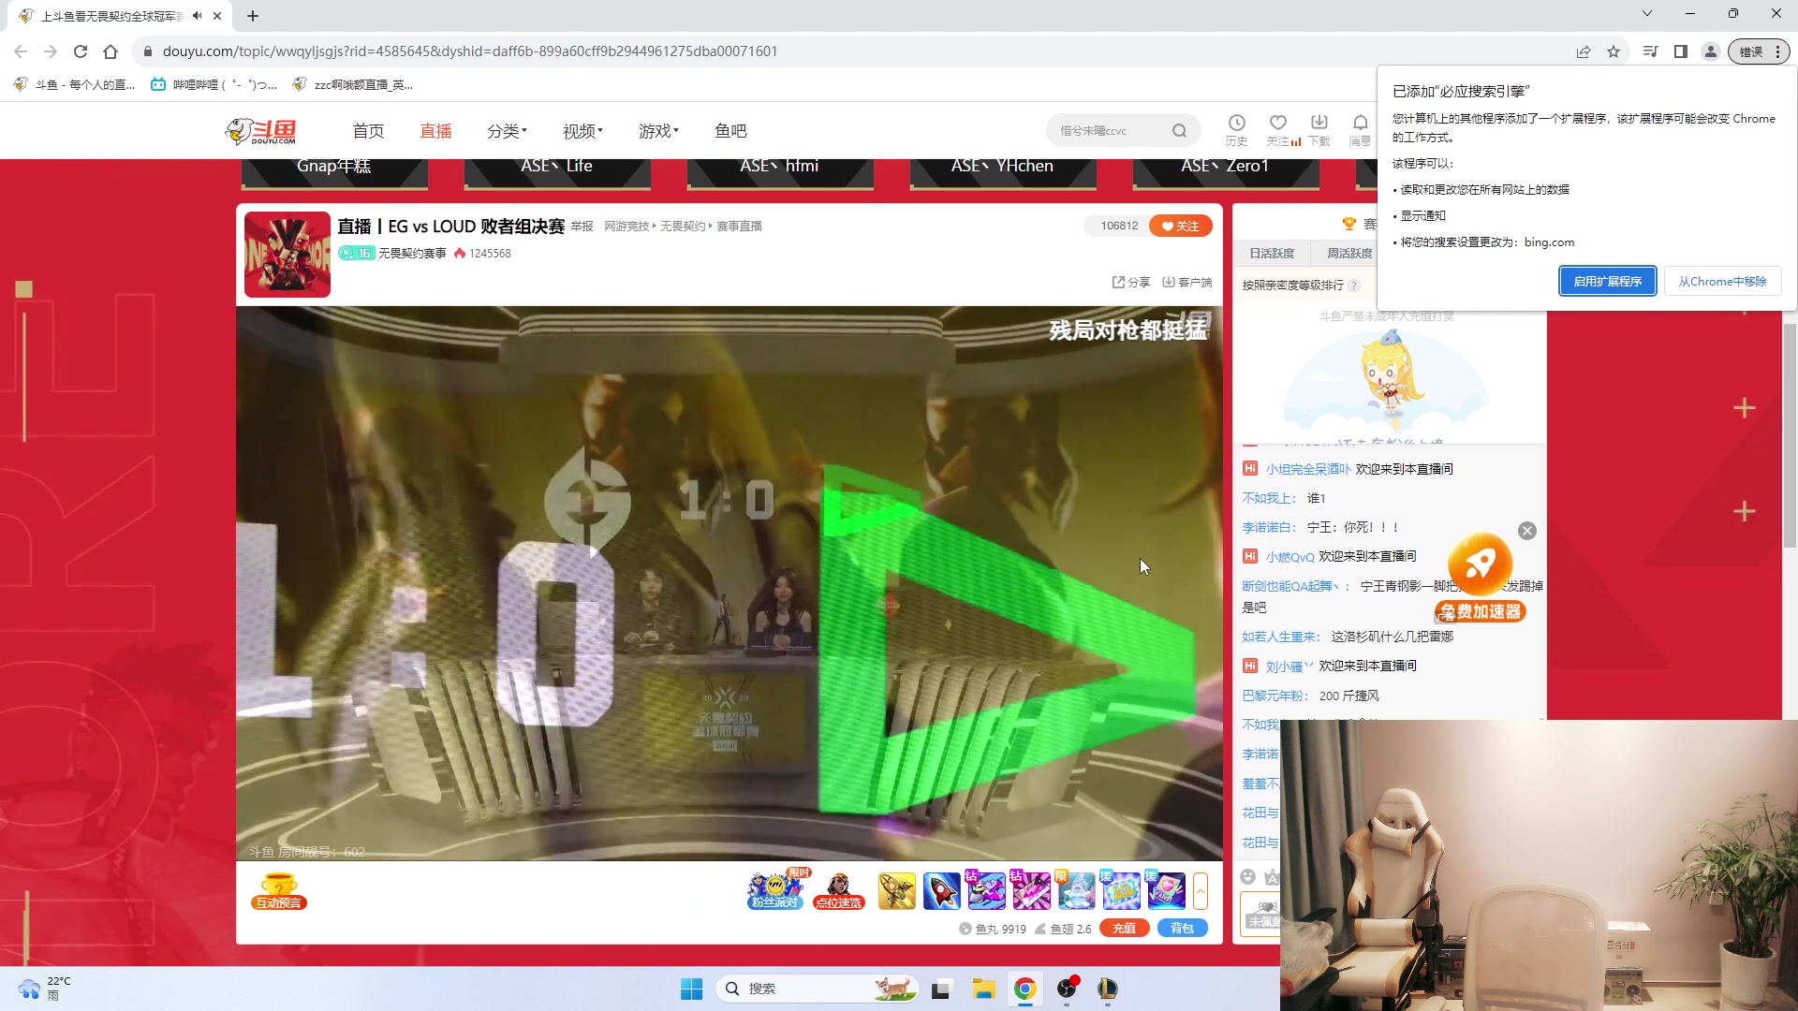Click the taskbar 搜索 search box
The image size is (1798, 1011).
817,989
